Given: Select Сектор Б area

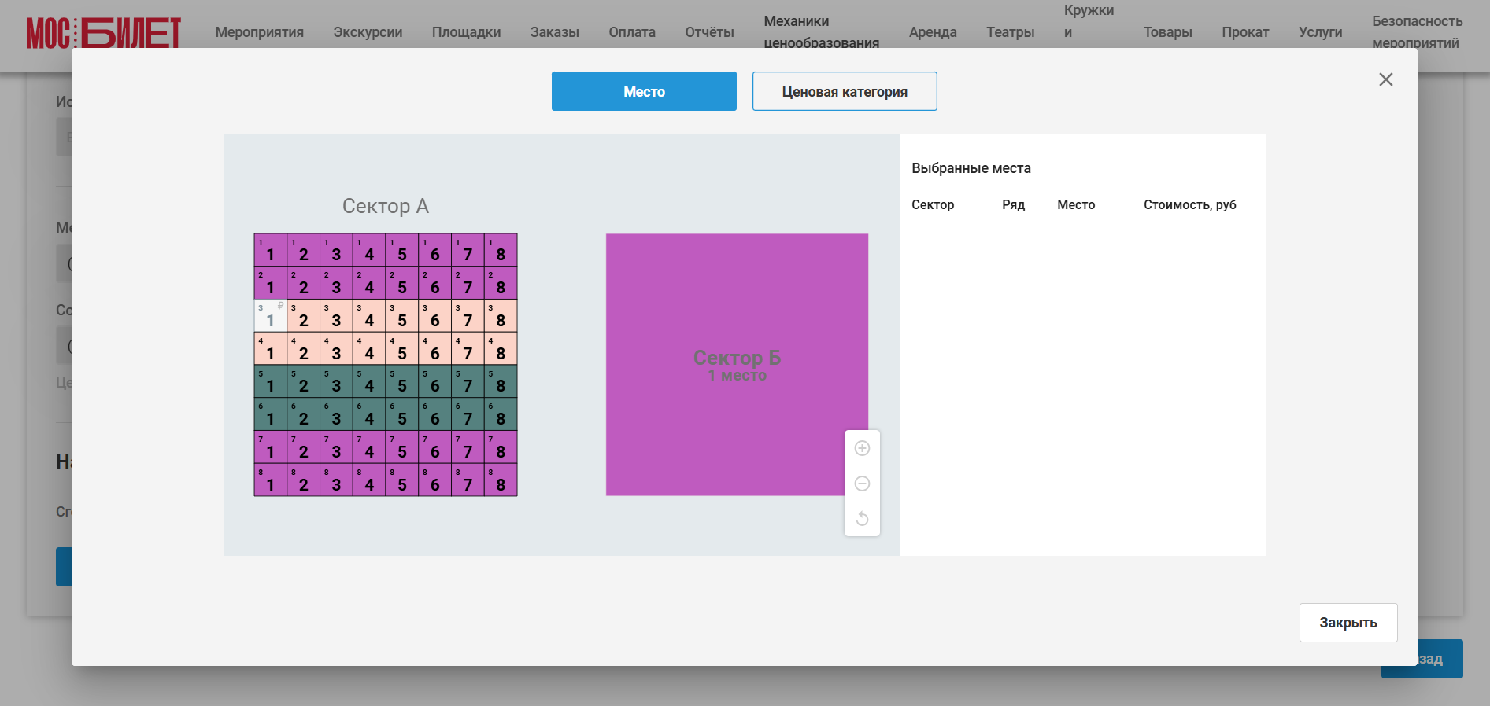Looking at the screenshot, I should coord(737,365).
